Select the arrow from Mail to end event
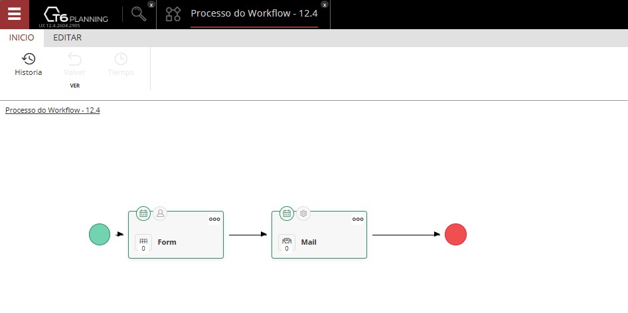This screenshot has width=628, height=313. (x=406, y=235)
